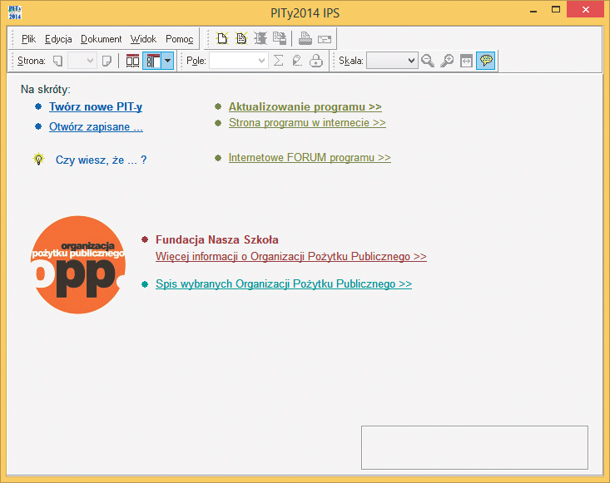Open the 'Aktualizowanie programu >>' link

[x=305, y=106]
